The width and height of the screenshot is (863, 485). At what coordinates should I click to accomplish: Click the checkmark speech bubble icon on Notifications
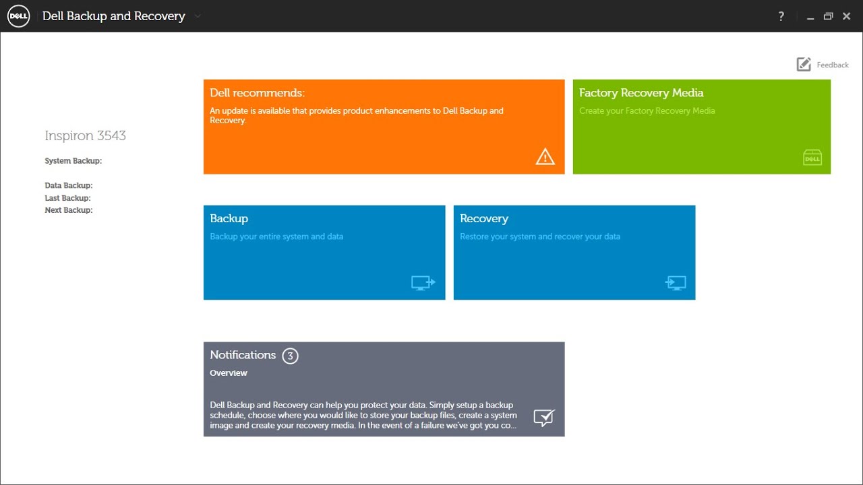[x=544, y=418]
